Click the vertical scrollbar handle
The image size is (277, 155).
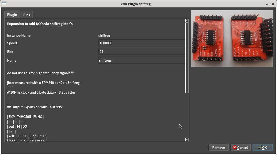click(x=187, y=58)
